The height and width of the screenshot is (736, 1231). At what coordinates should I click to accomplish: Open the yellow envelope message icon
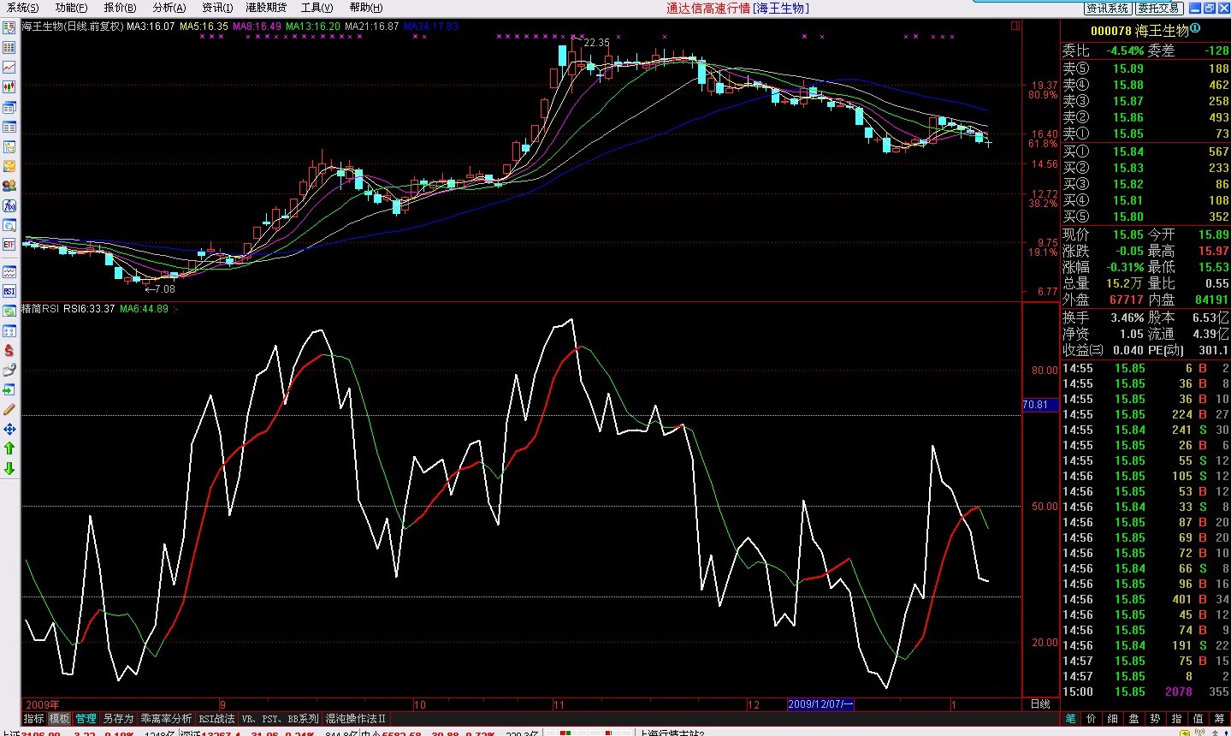(x=9, y=166)
